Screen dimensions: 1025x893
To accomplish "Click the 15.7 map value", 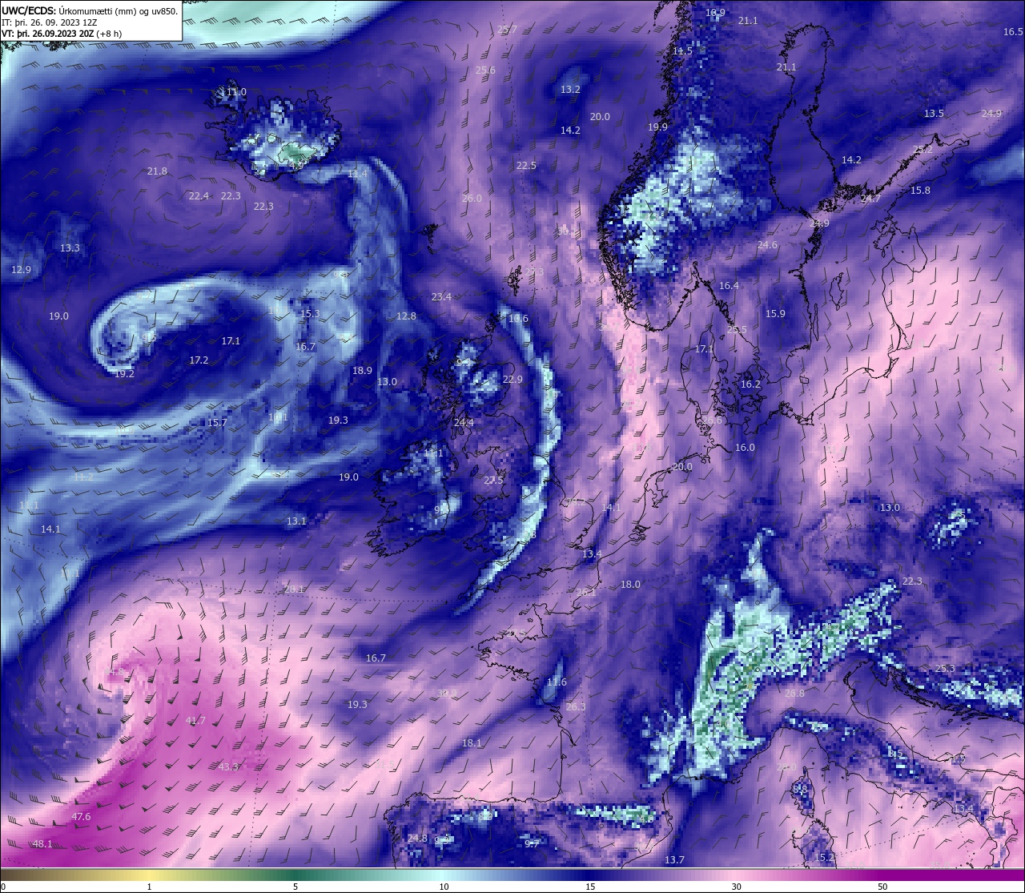I will (217, 423).
